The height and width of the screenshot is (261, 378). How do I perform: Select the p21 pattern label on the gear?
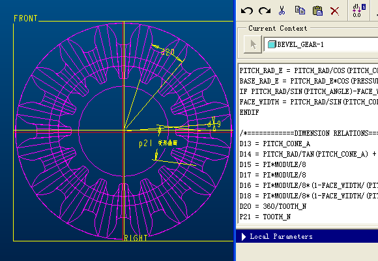[x=145, y=144]
